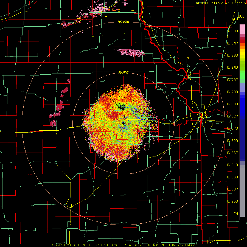Click the (CC) unit label above the color bar

(234, 19)
